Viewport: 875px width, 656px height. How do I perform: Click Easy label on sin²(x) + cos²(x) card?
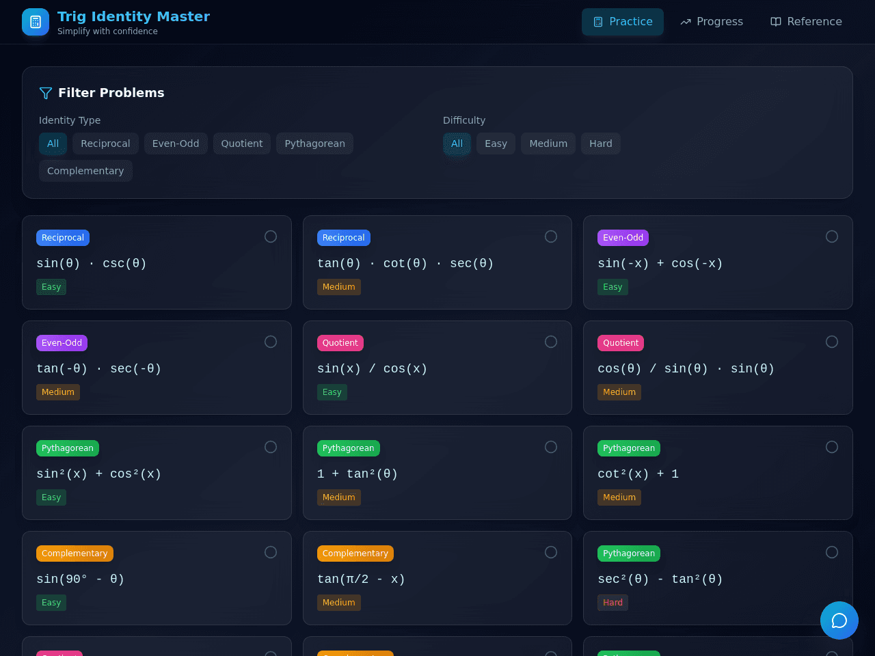click(51, 497)
